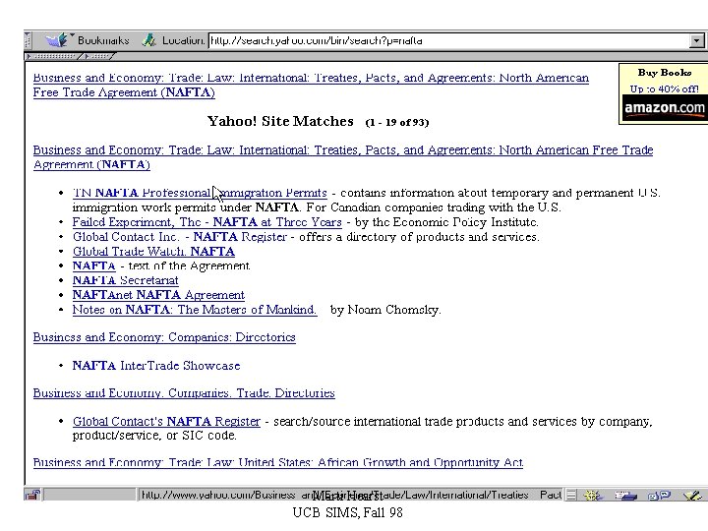
Task: Open NAFTA InterTrade Showcase link
Action: (x=156, y=365)
